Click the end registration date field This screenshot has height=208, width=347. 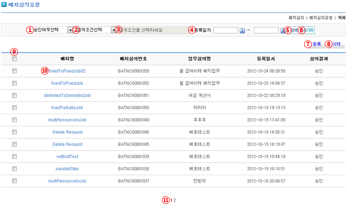[x=266, y=31]
